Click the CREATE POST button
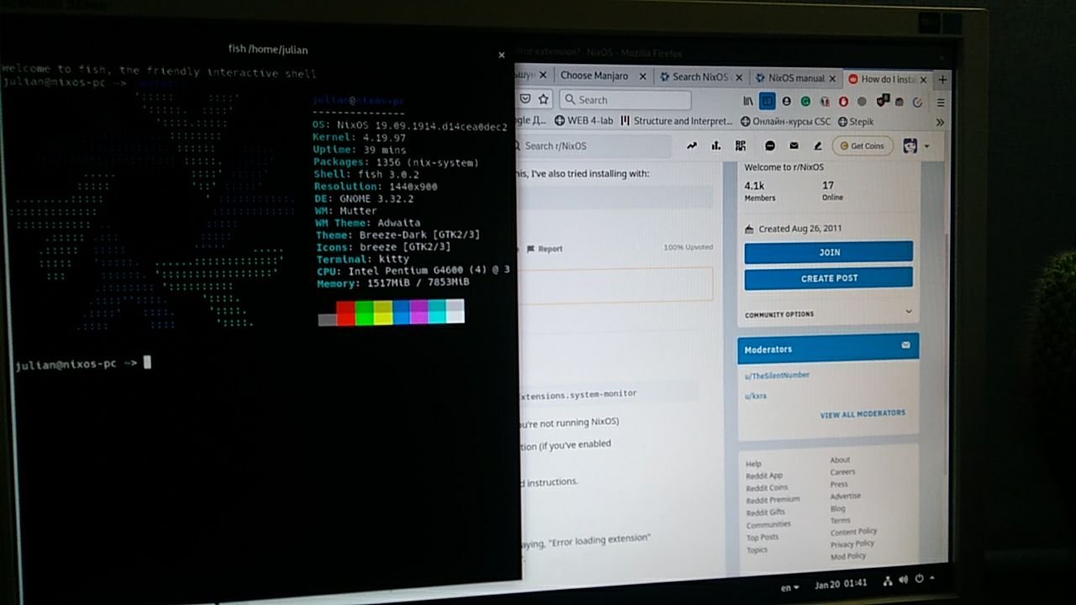The image size is (1076, 605). (x=829, y=278)
